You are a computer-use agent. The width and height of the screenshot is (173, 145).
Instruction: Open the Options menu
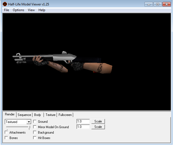point(18,10)
